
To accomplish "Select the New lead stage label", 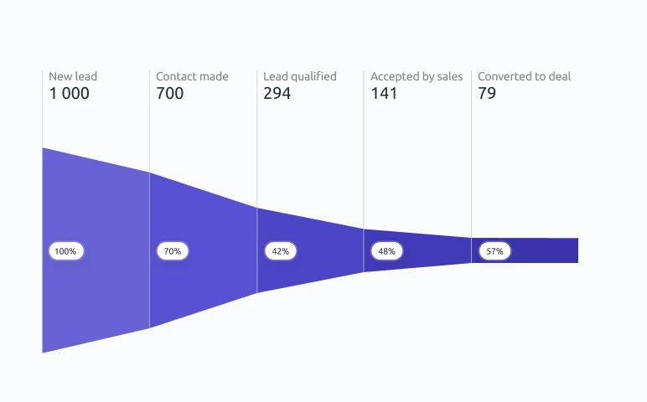I will [x=73, y=76].
